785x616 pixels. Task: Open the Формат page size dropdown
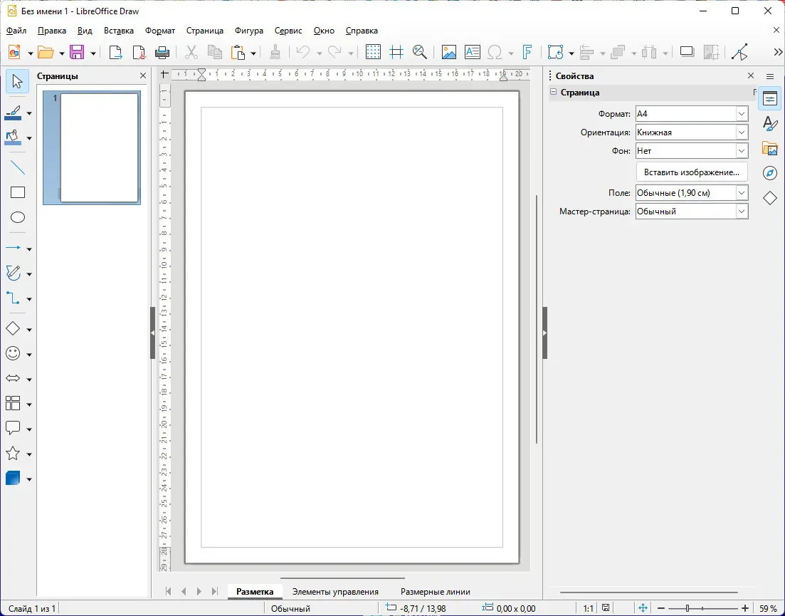pyautogui.click(x=741, y=113)
